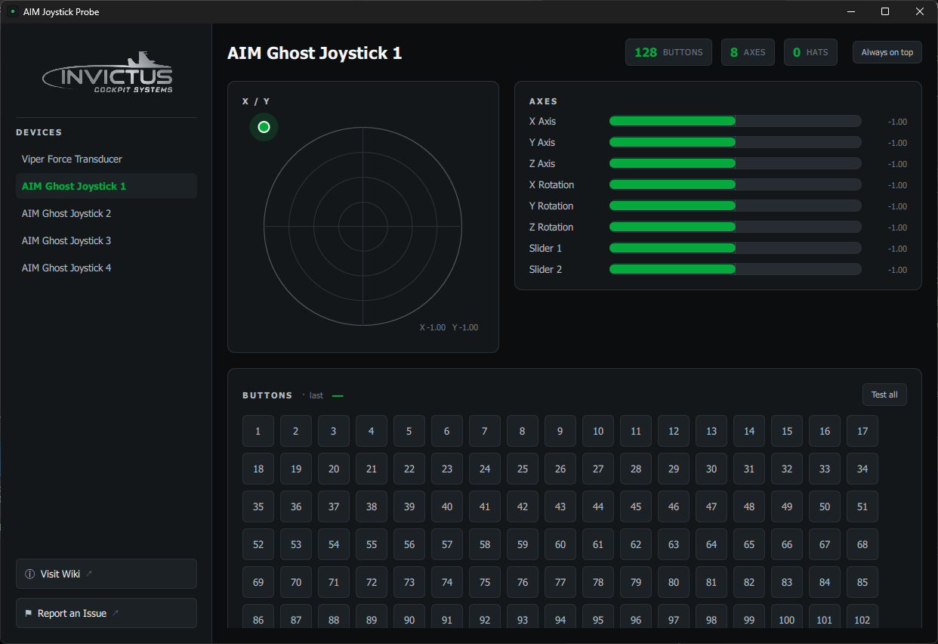Viewport: 938px width, 644px height.
Task: Select AIM Ghost Joystick 4 device
Action: [106, 268]
